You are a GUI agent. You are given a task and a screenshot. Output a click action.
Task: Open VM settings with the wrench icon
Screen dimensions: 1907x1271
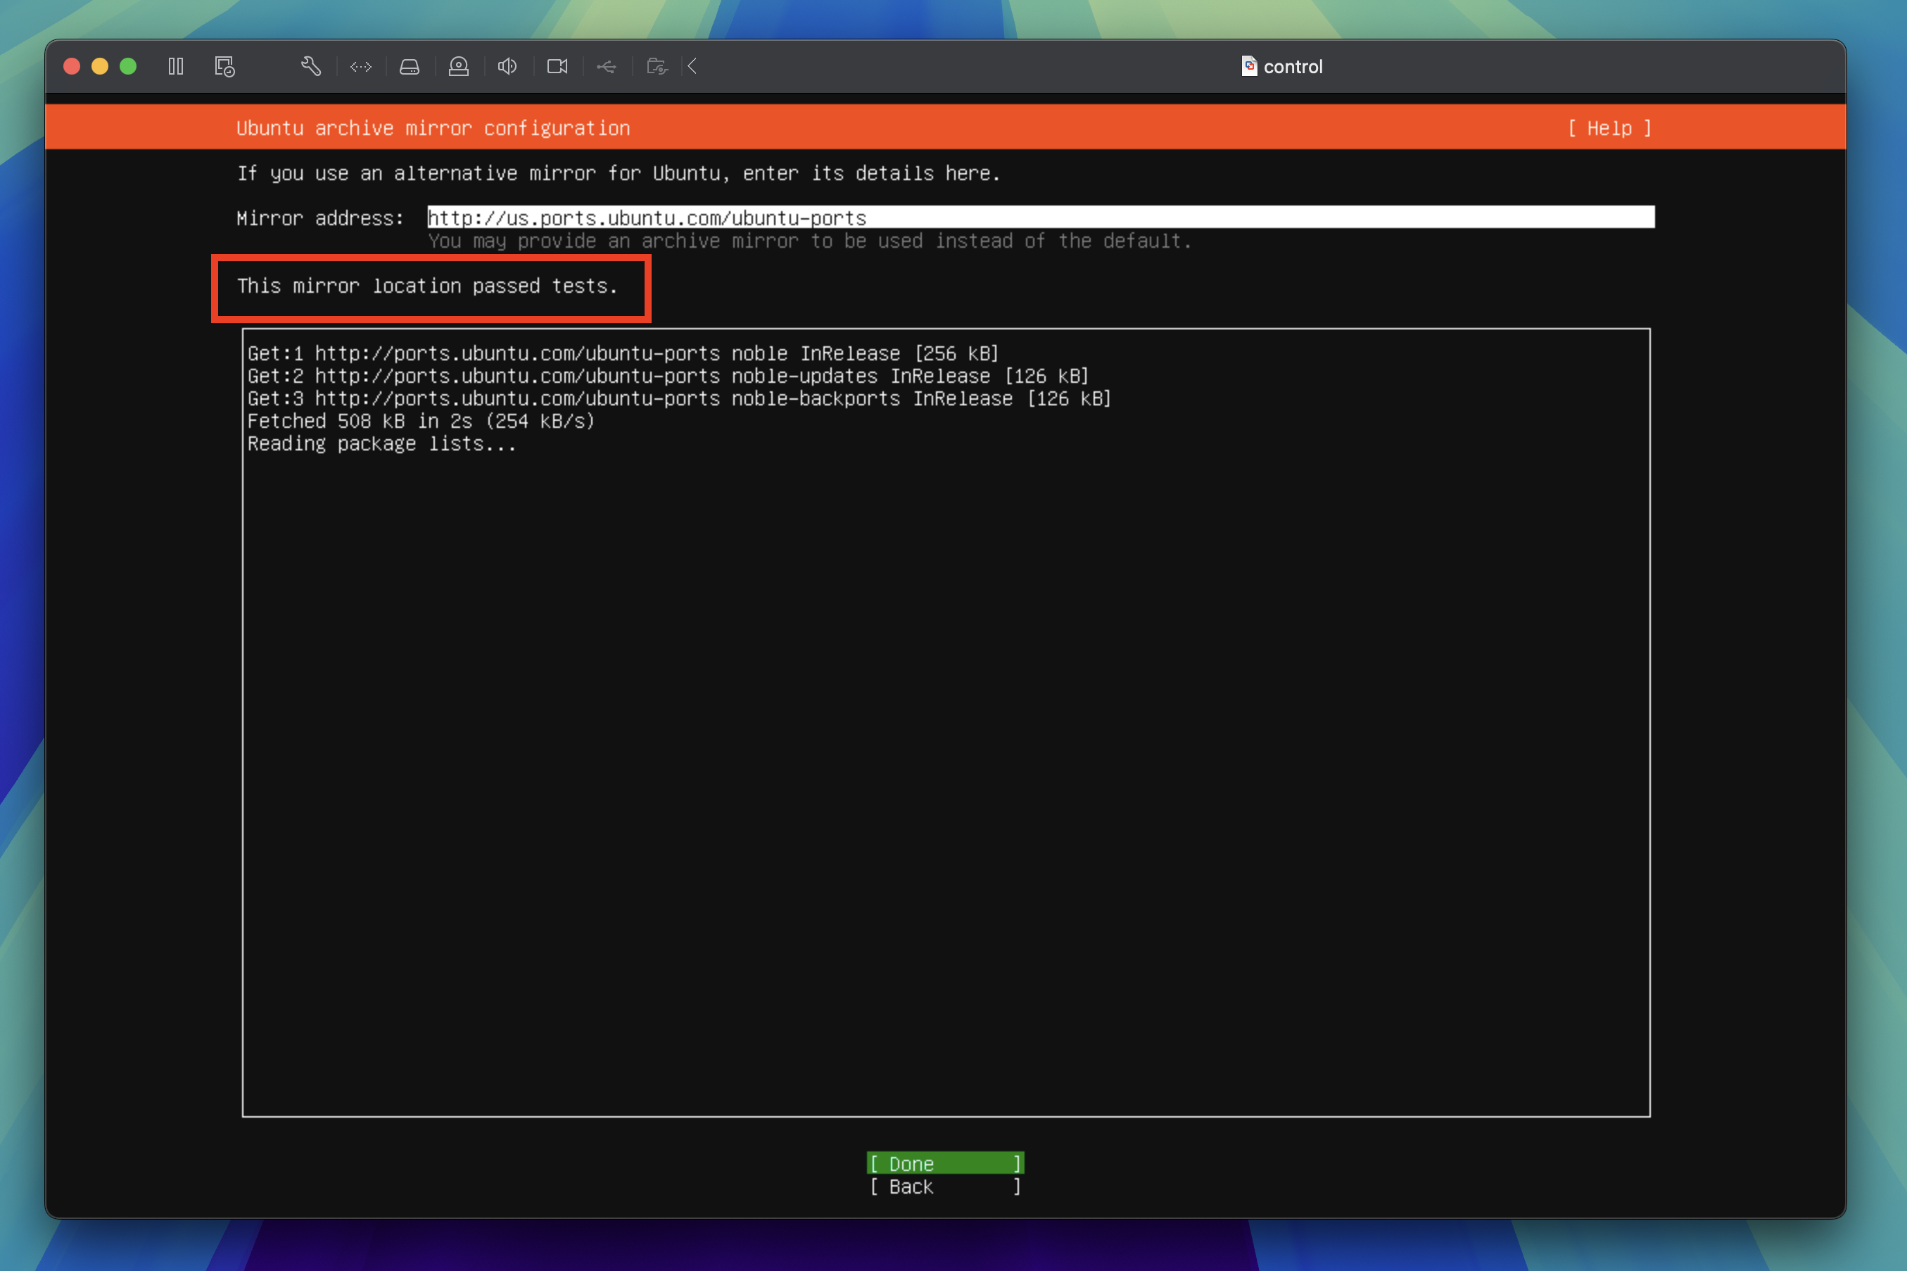coord(311,66)
